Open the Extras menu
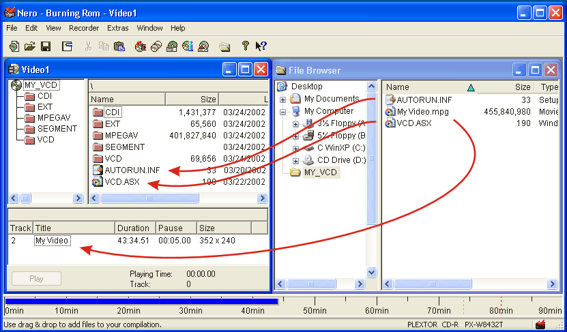 [117, 28]
